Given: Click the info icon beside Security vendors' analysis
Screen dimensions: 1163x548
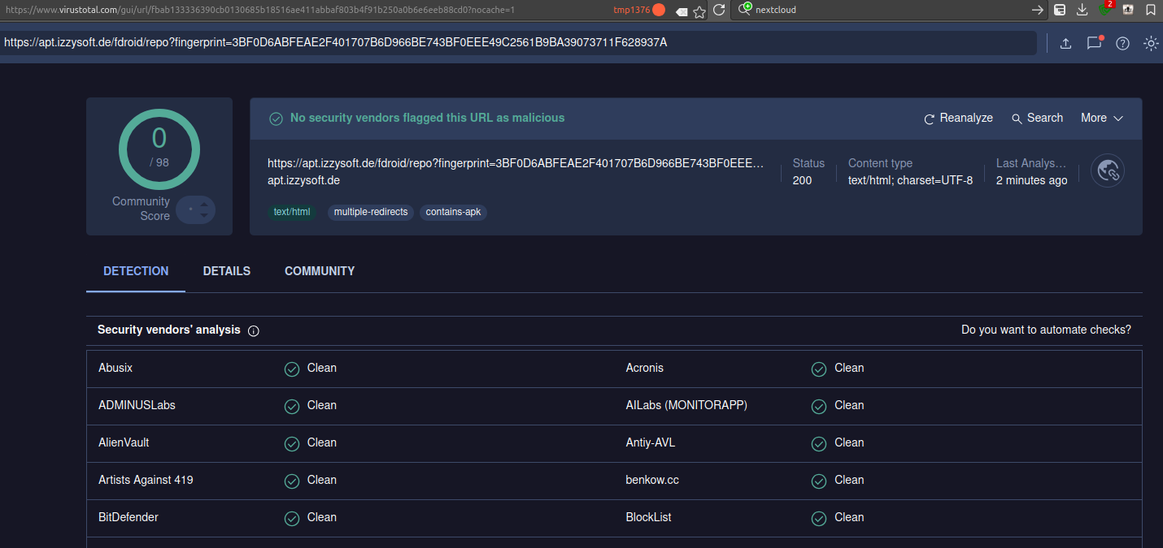Looking at the screenshot, I should 254,330.
